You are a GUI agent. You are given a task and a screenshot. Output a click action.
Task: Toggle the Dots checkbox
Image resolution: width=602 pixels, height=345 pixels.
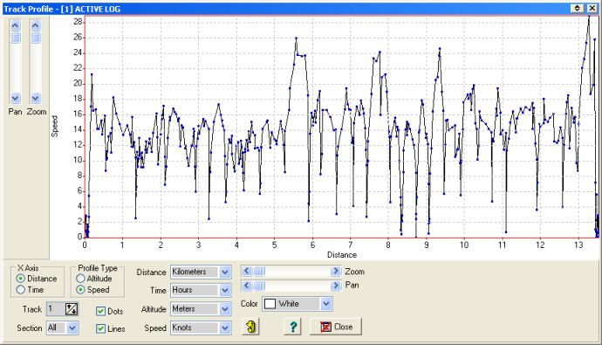point(100,311)
